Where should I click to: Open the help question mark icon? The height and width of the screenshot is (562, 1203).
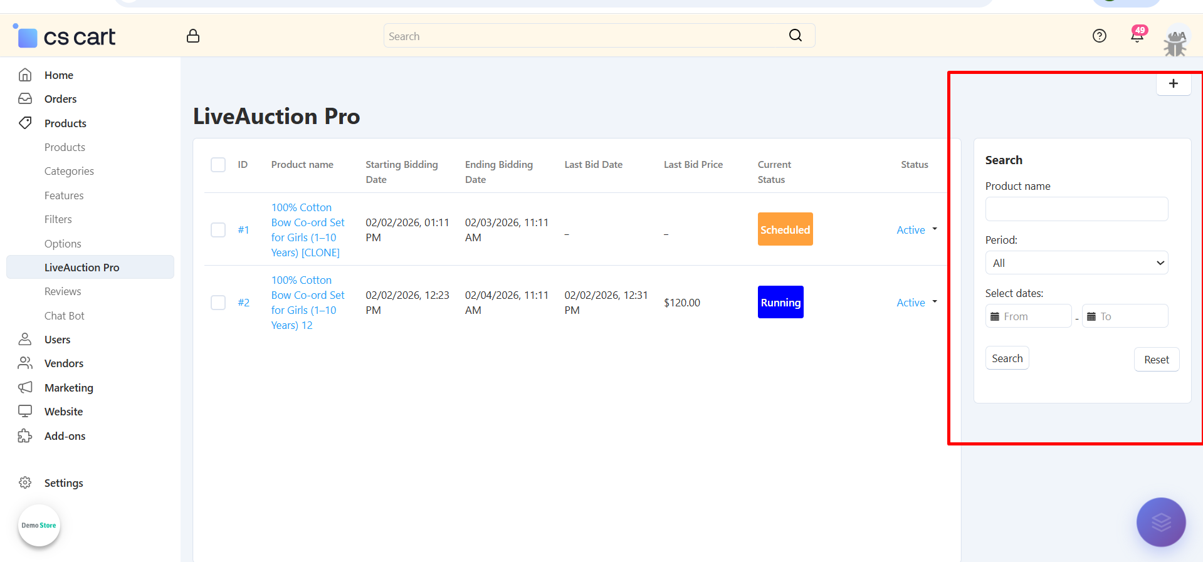[x=1099, y=36]
